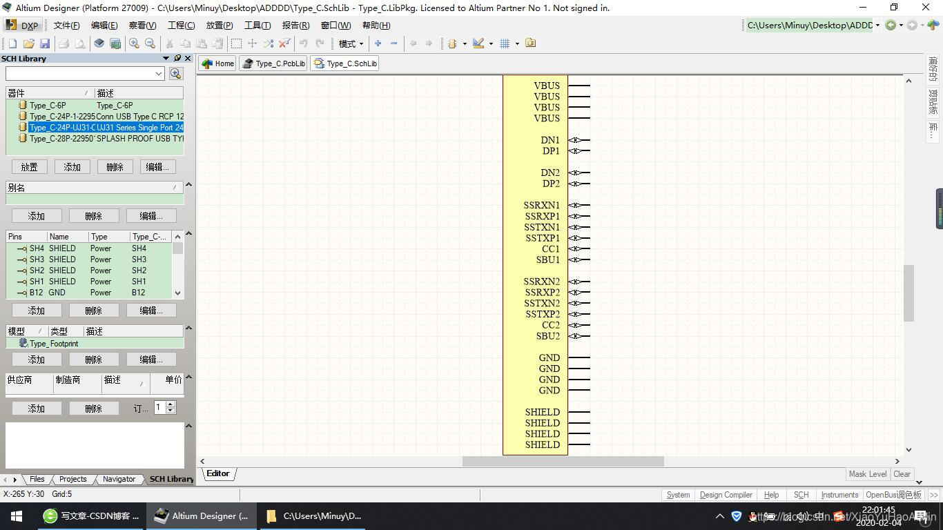Click the zoom out magnifier icon
Screen dimensions: 943x530
[150, 43]
